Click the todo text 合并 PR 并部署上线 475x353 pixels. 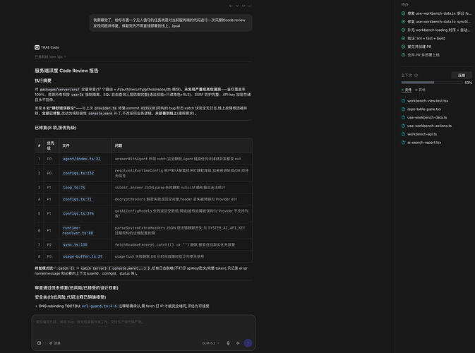tap(423, 55)
